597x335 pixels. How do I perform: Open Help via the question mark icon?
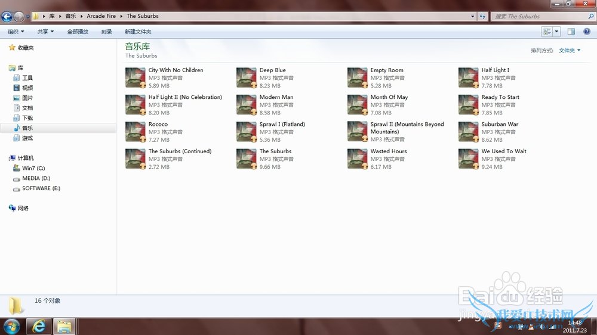587,32
